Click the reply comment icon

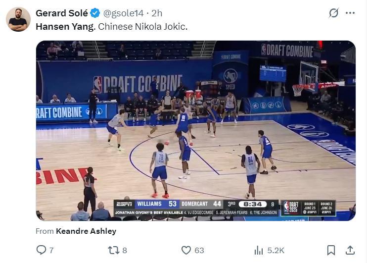42,250
